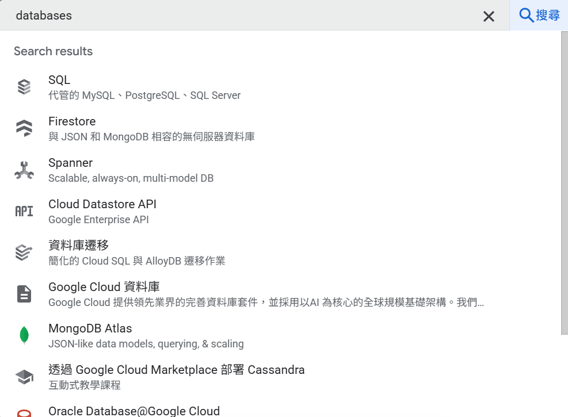Click the graduation cap icon for Cassandra tutorial
568x417 pixels.
(24, 377)
